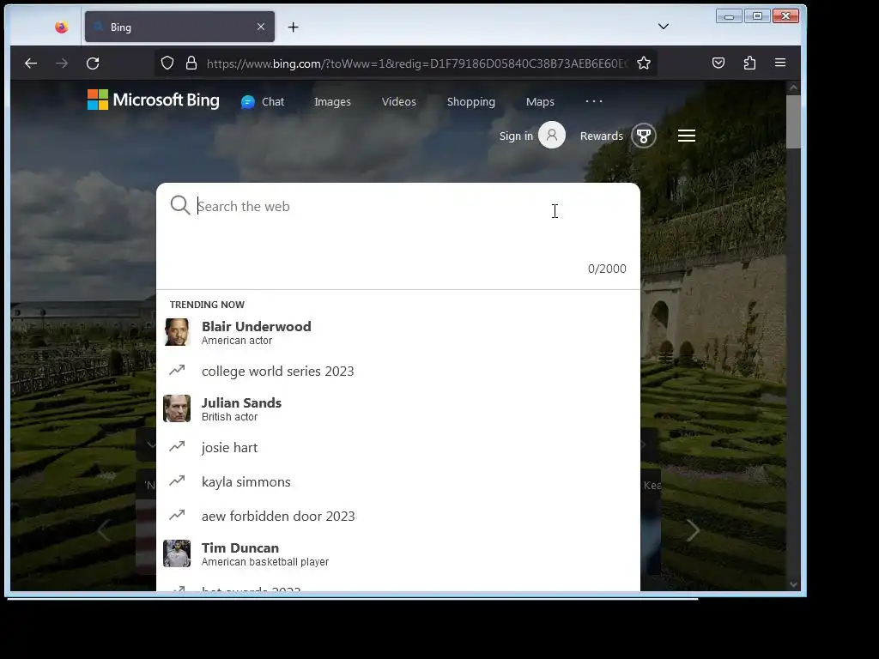Click the Firefox View icon
Image resolution: width=879 pixels, height=659 pixels.
(x=61, y=27)
